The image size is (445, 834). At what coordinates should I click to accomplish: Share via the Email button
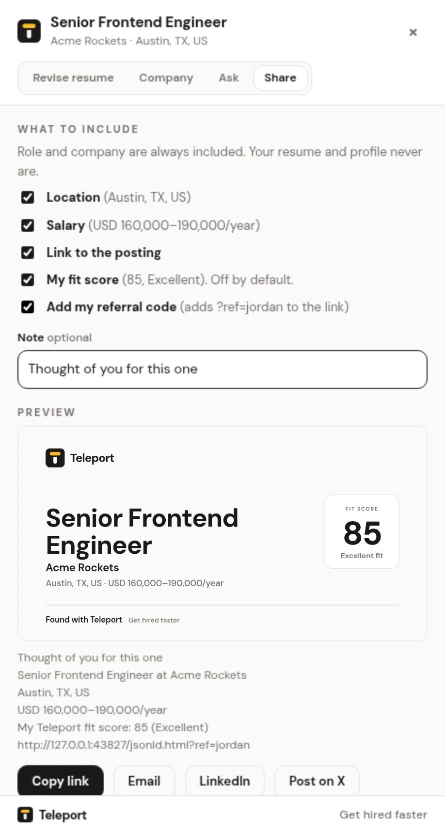144,781
